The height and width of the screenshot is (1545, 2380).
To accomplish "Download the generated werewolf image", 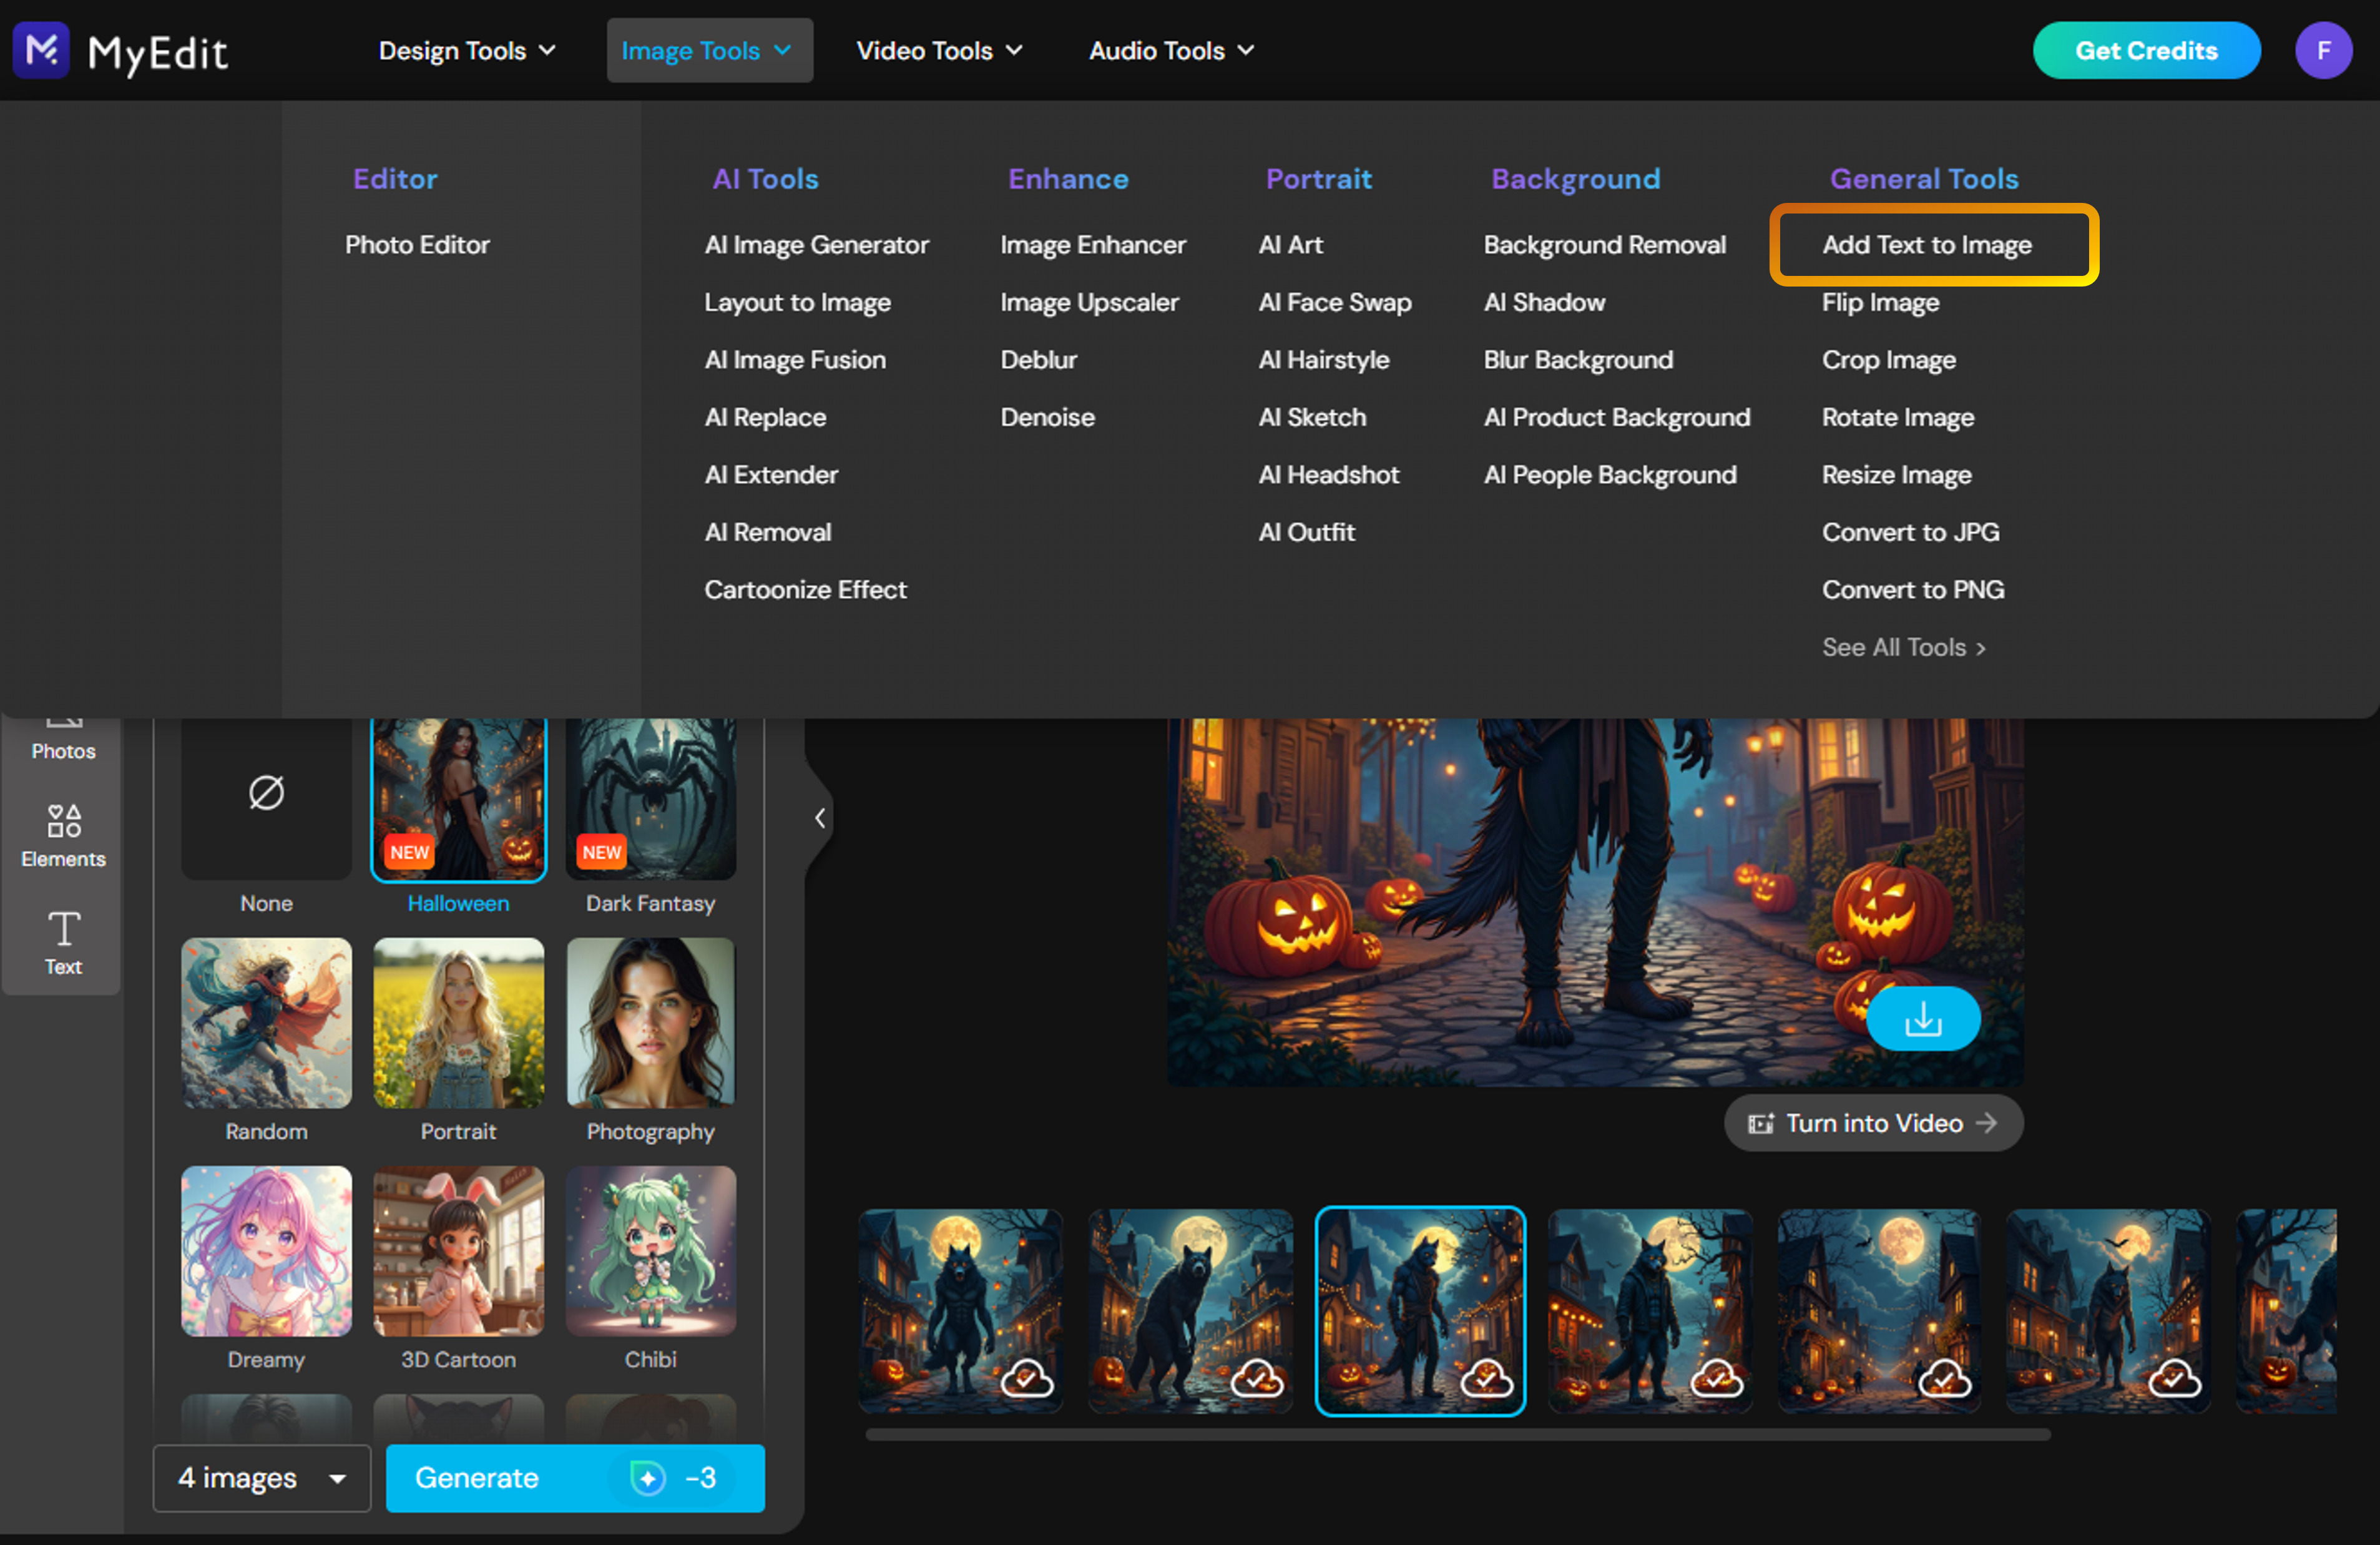I will point(1922,1018).
